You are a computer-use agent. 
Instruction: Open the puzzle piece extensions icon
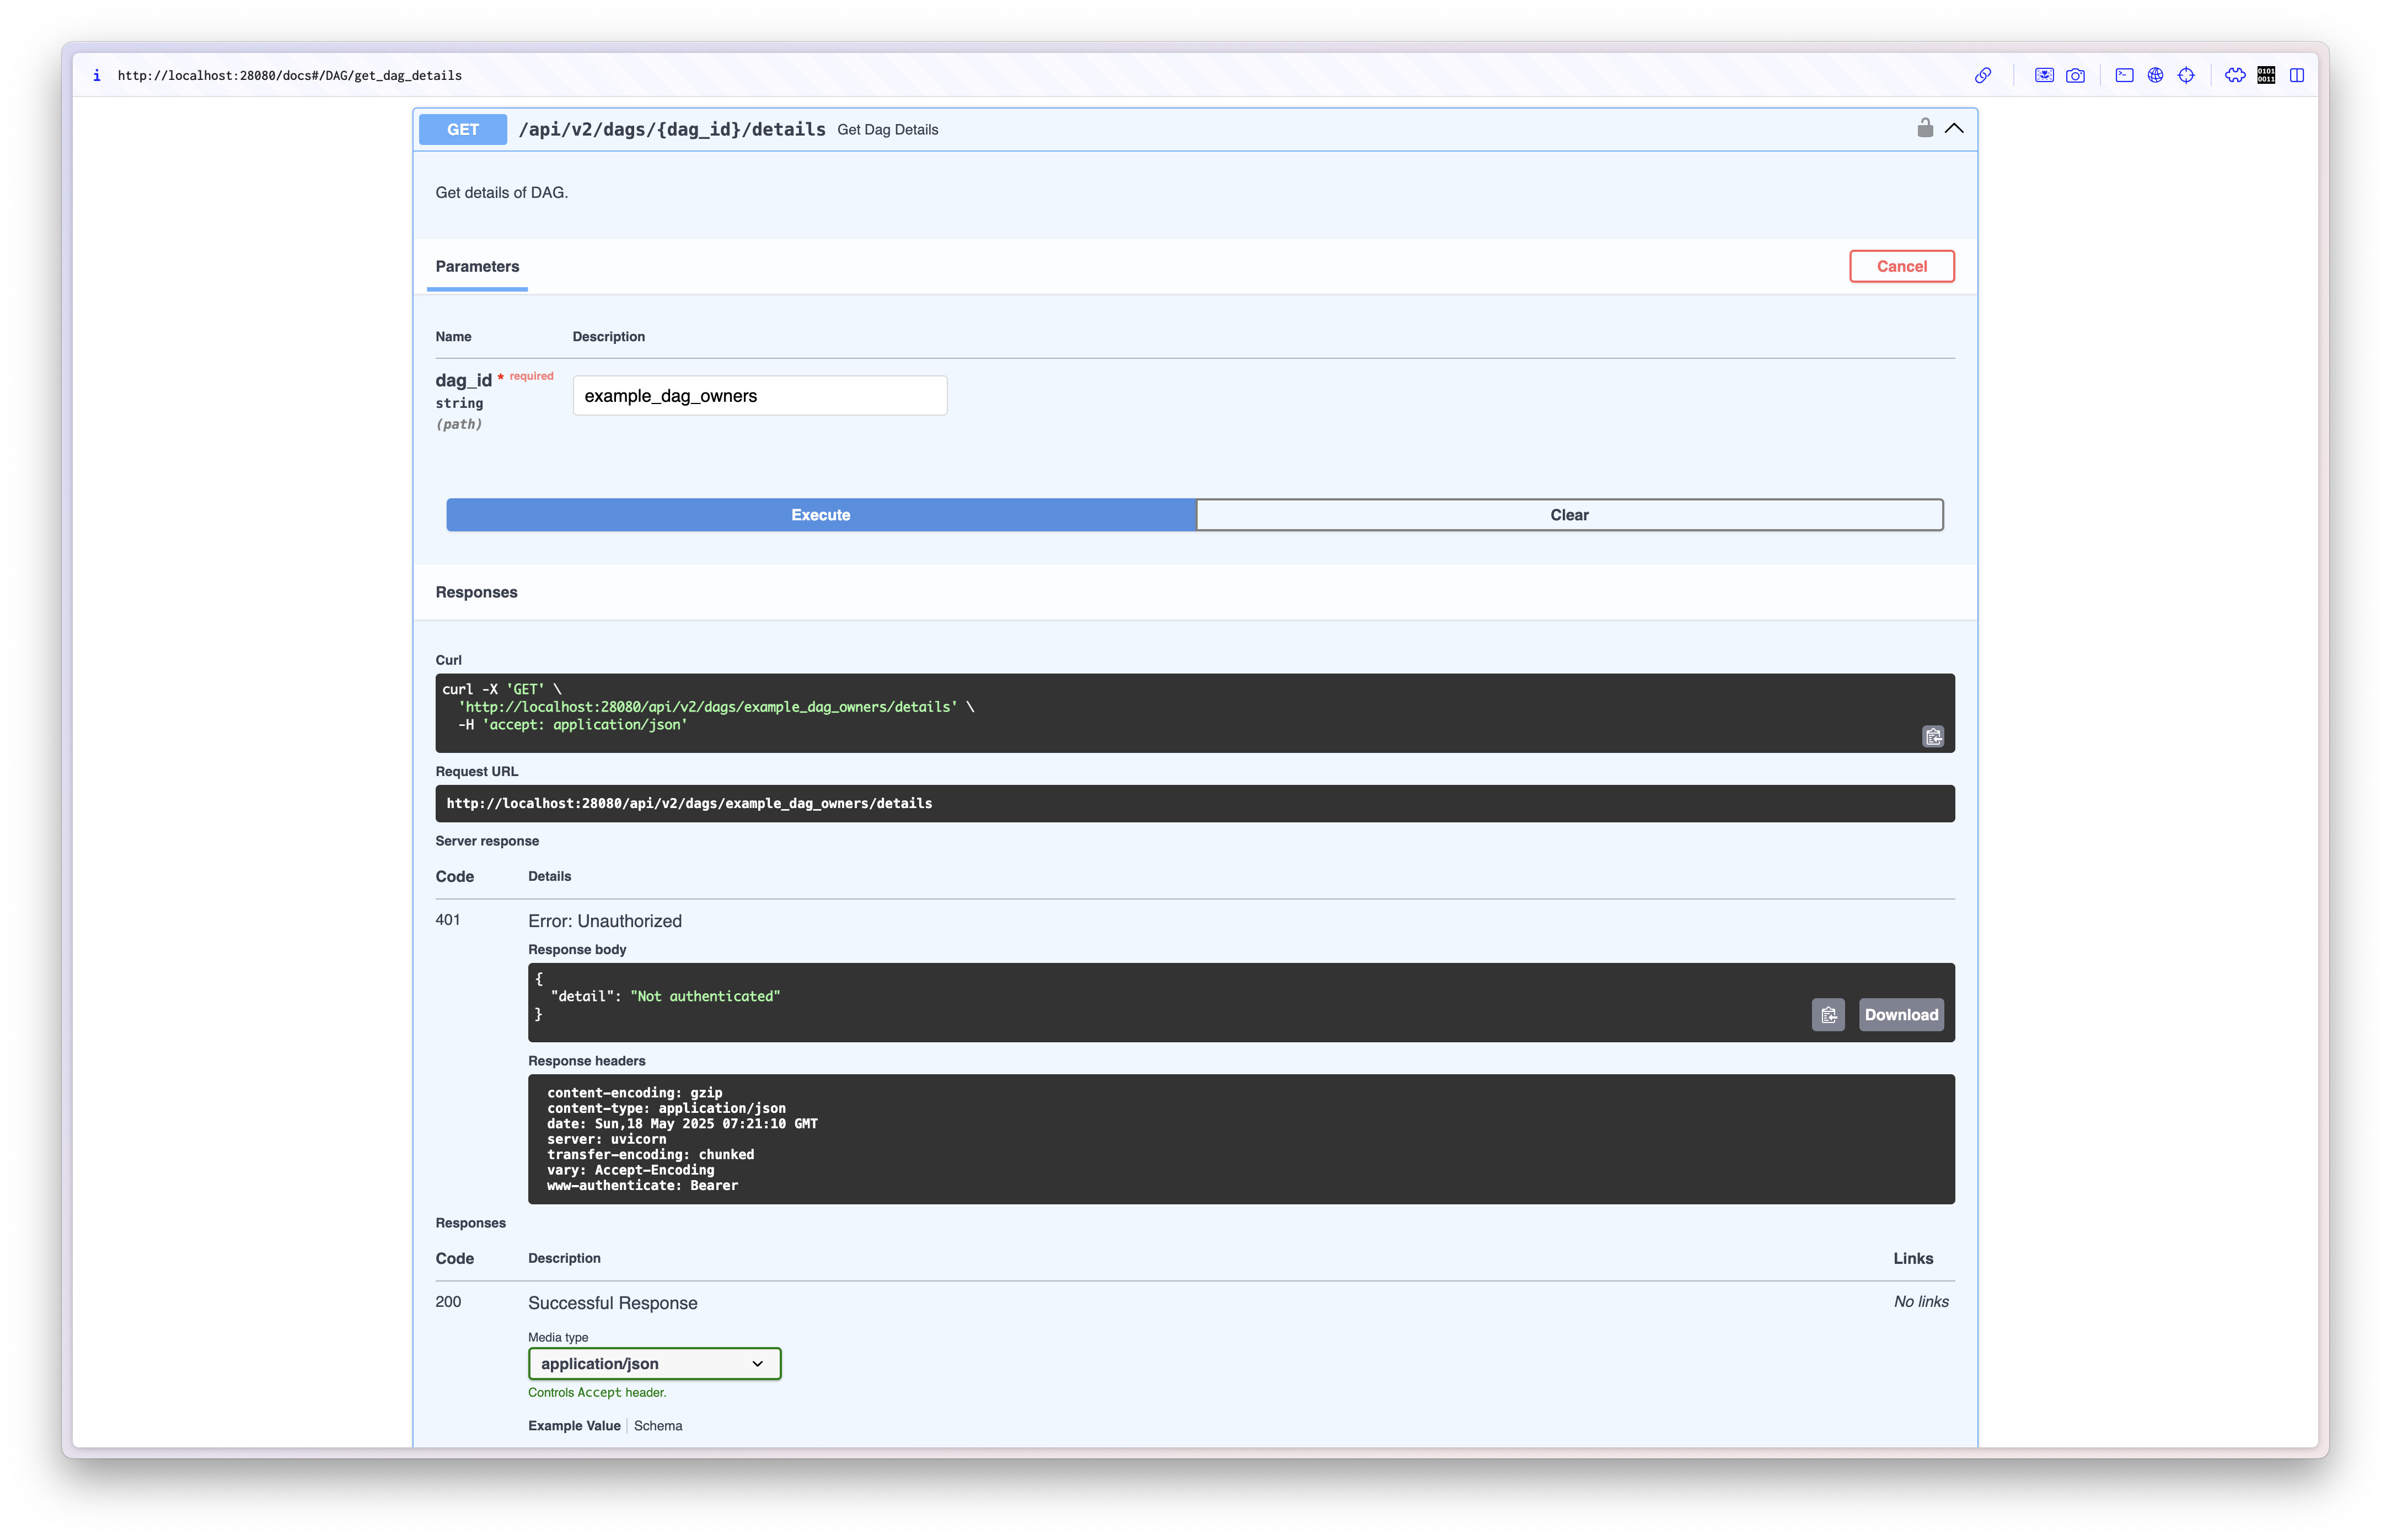pos(2234,75)
